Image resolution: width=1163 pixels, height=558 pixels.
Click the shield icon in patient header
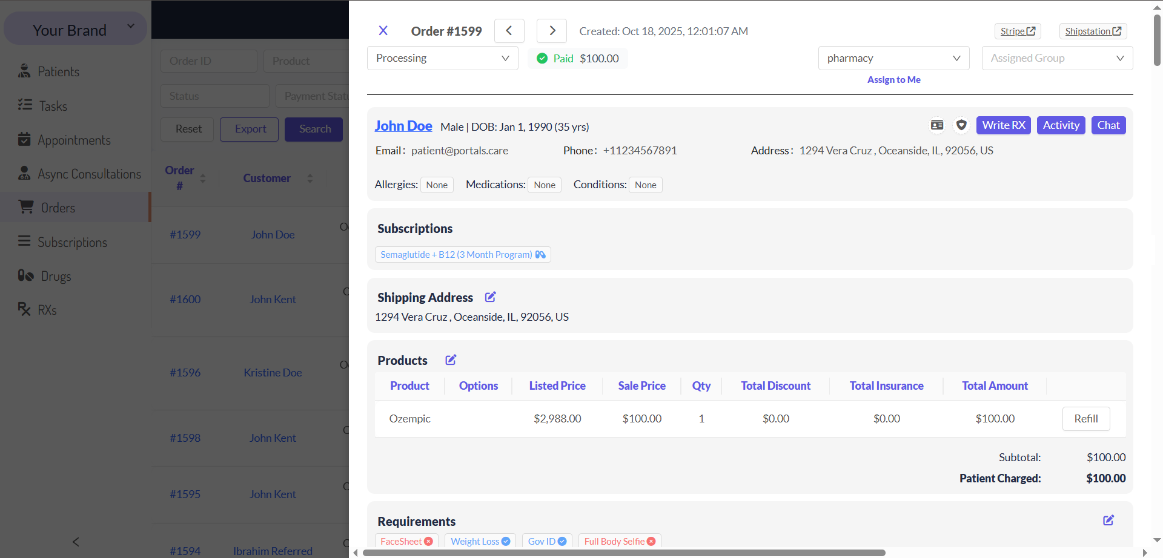tap(961, 125)
